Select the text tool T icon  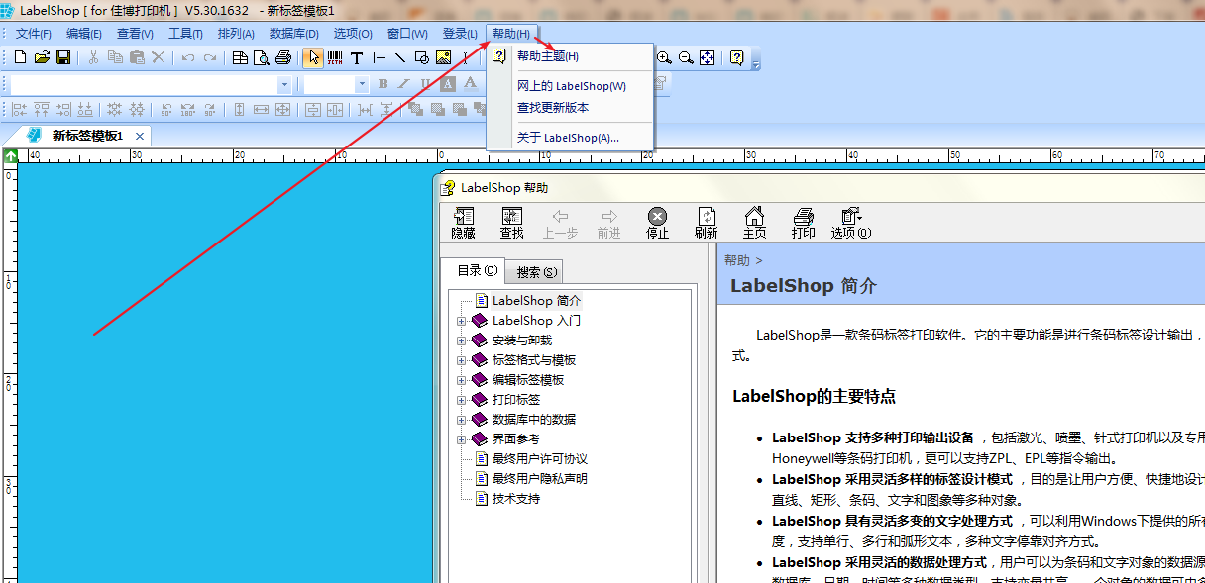[357, 58]
